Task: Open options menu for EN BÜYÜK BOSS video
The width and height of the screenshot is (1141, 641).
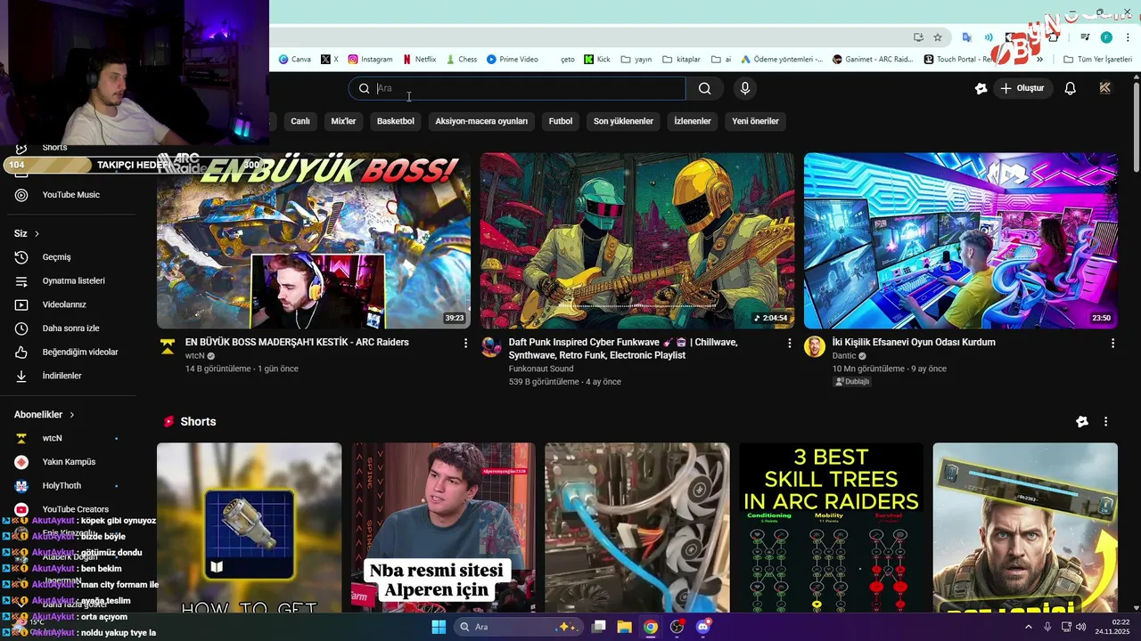Action: [465, 343]
